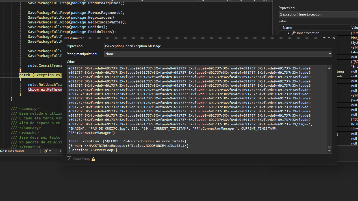Click scroll down arrow in Value text box

click(329, 151)
